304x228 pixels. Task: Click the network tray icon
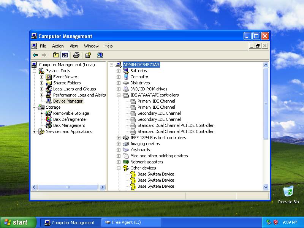pos(269,222)
